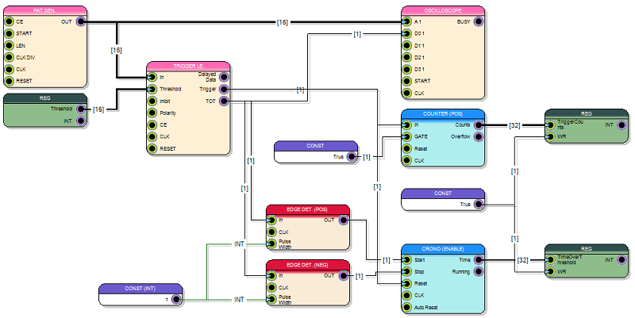635x318 pixels.
Task: Click the START pin of PAT.GEN. block
Action: tap(9, 33)
